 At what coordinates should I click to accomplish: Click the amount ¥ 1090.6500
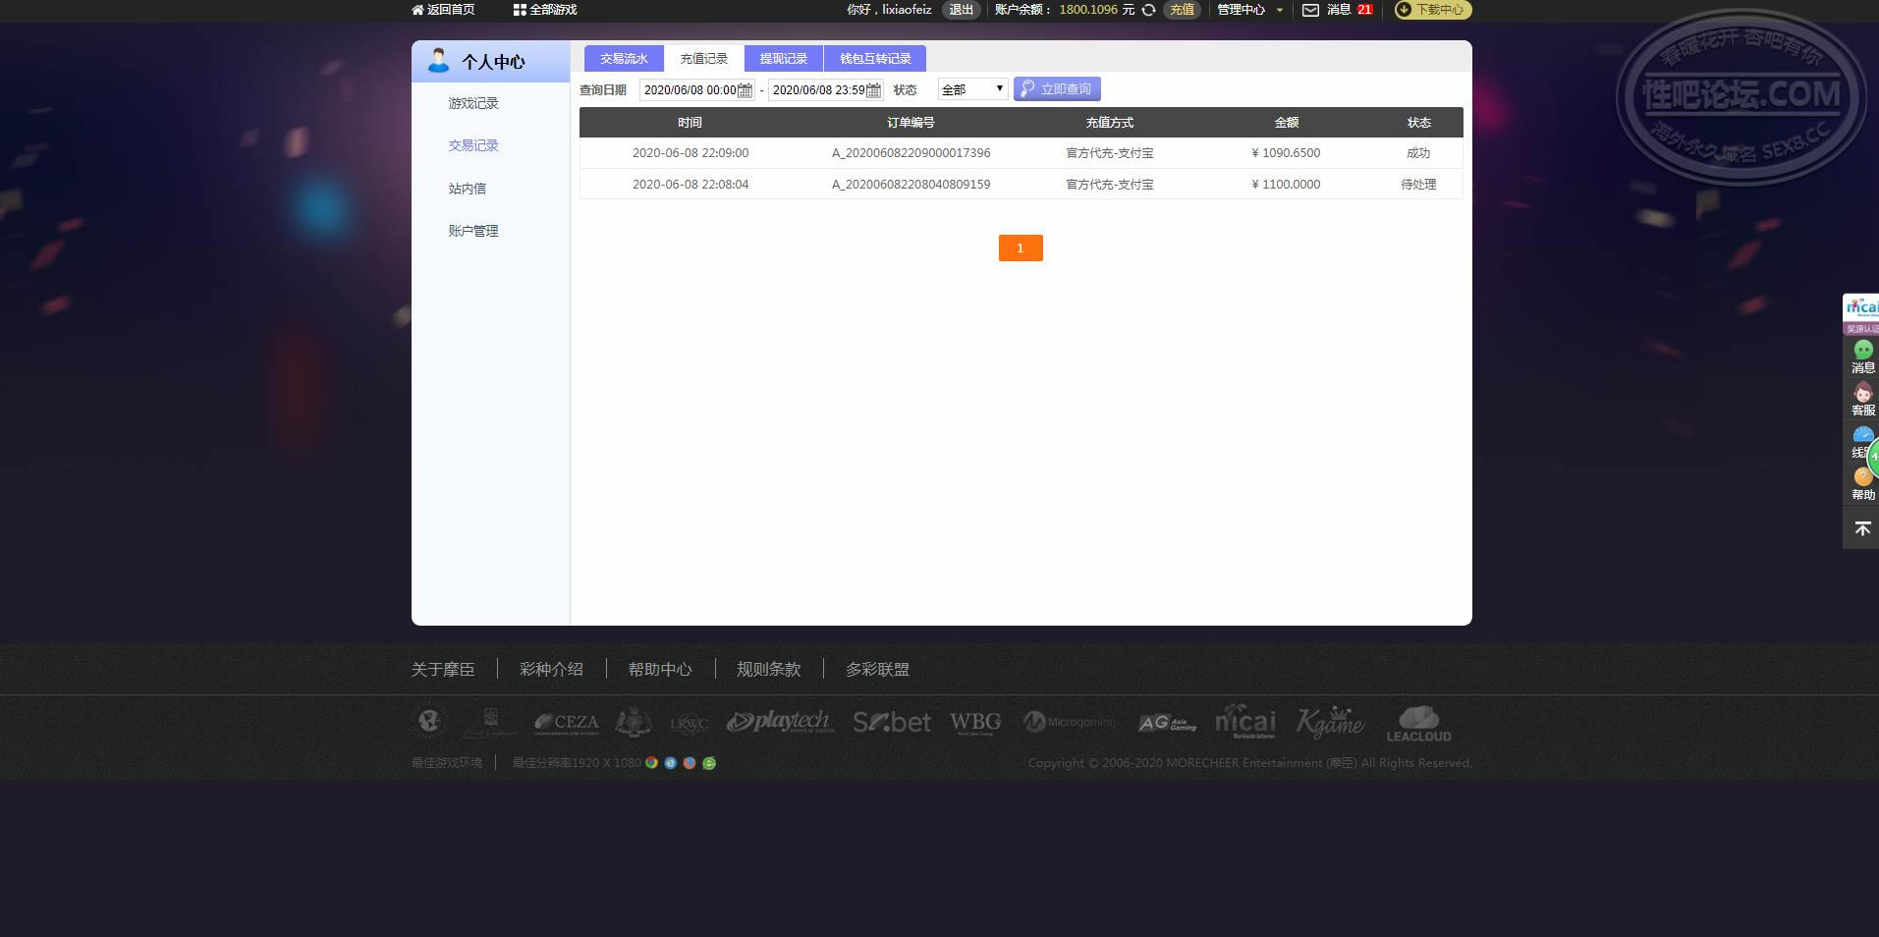pyautogui.click(x=1286, y=153)
